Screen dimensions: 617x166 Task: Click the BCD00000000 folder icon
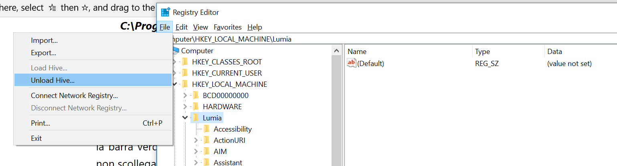click(x=196, y=95)
